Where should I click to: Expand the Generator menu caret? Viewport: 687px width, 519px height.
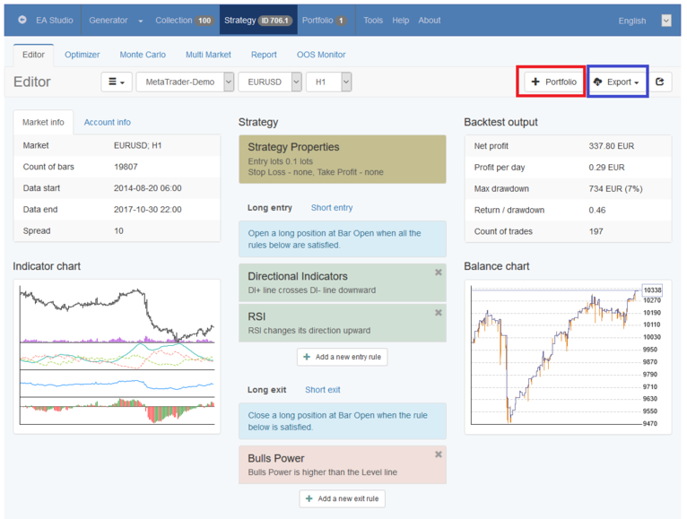140,21
